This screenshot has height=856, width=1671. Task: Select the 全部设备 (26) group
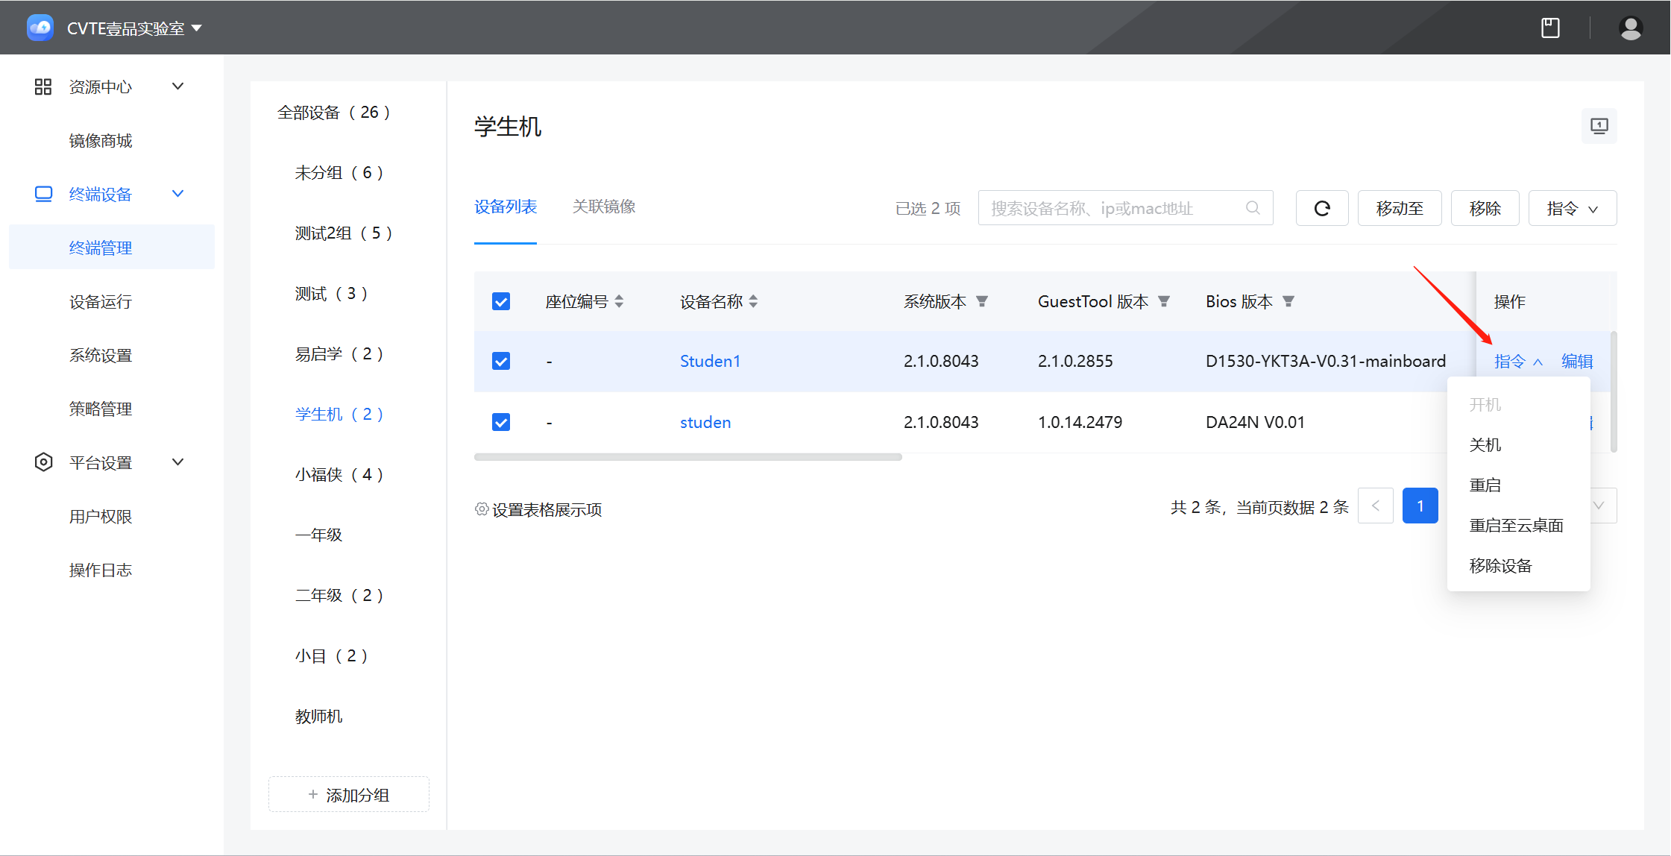pos(334,112)
